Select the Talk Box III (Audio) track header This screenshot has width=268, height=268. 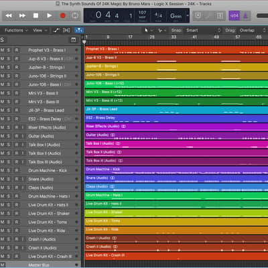pyautogui.click(x=40, y=162)
